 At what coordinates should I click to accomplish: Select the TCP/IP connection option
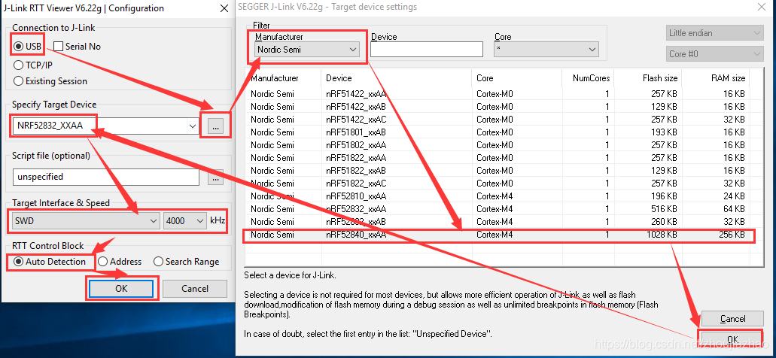point(18,65)
